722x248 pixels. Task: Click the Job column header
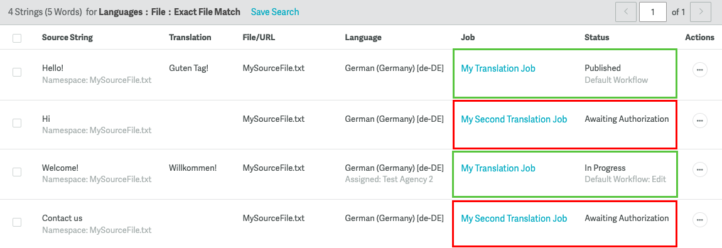point(467,38)
